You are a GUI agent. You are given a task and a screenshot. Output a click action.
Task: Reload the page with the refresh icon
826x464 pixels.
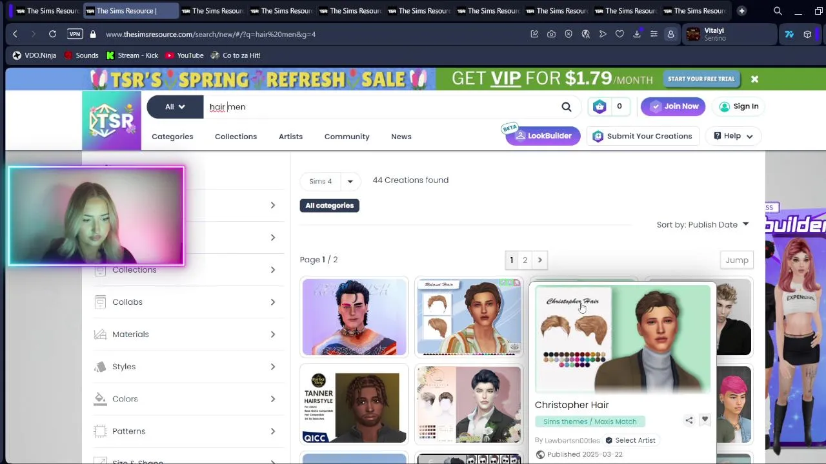52,34
